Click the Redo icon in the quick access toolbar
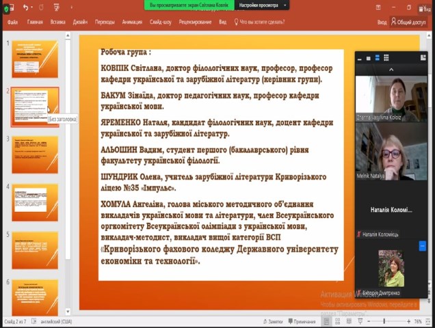Screen dimensions: 435x328 41,8
